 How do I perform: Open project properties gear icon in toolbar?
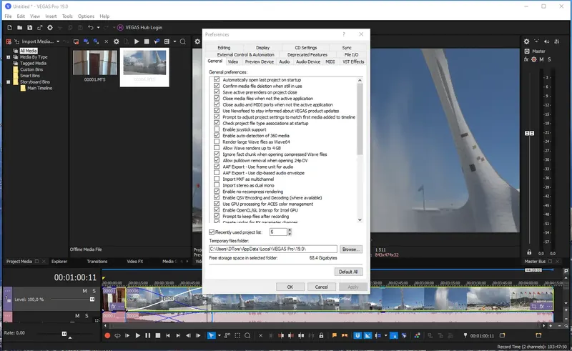coord(50,27)
